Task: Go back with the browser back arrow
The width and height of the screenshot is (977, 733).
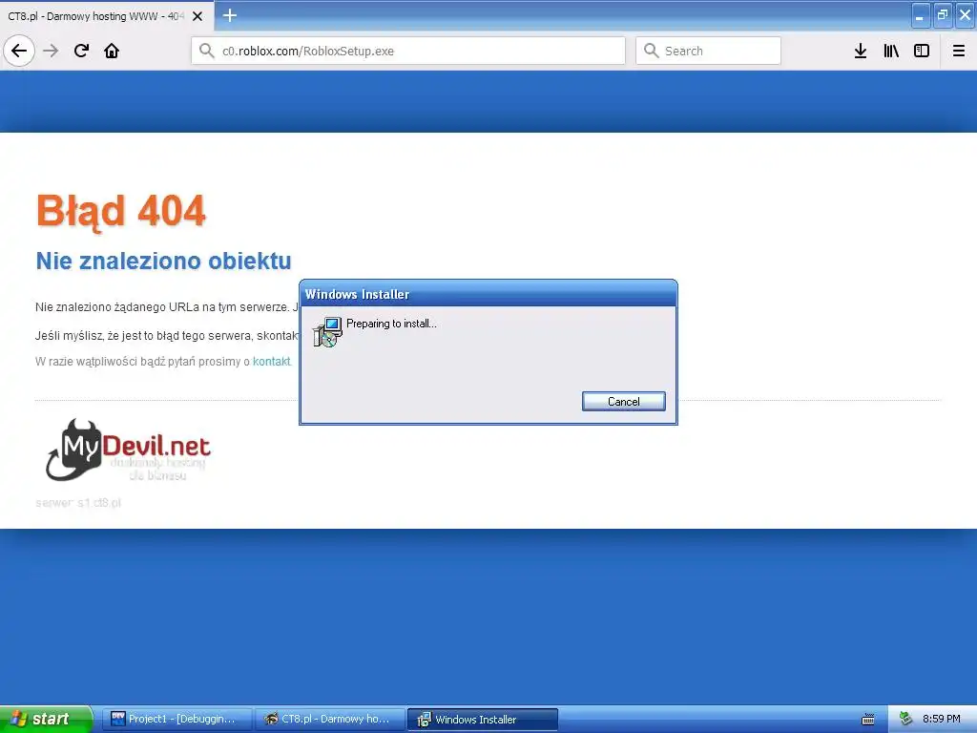Action: (x=19, y=51)
